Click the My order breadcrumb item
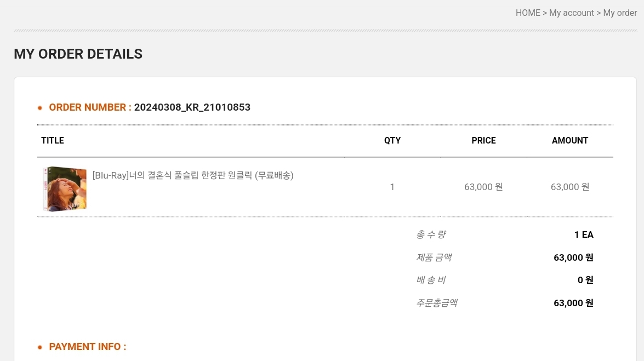Viewport: 644px width, 361px height. click(620, 13)
